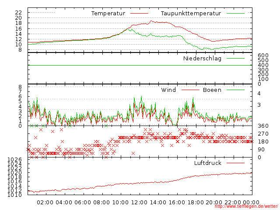
Task: Click the 16:00 time axis label
Action: (177, 203)
